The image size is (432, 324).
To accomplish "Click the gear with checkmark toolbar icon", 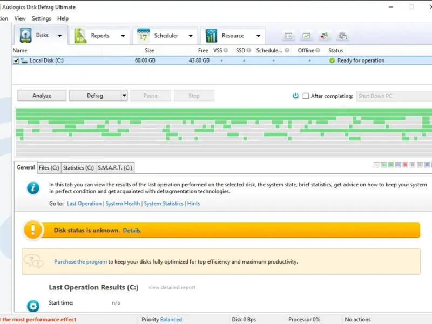I will pos(342,36).
